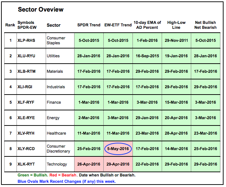
Task: Select the 20-Apr-2016 Energy cell
Action: (176, 118)
